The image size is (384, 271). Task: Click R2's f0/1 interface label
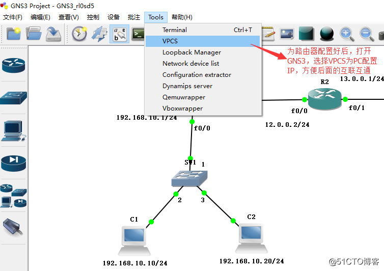356,108
